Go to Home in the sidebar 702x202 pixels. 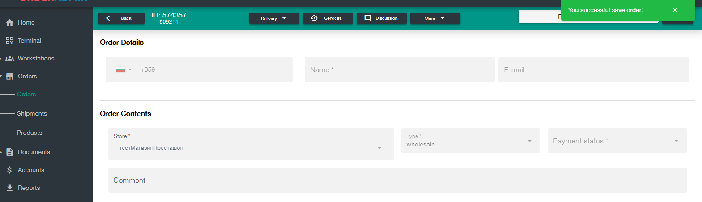(x=26, y=22)
